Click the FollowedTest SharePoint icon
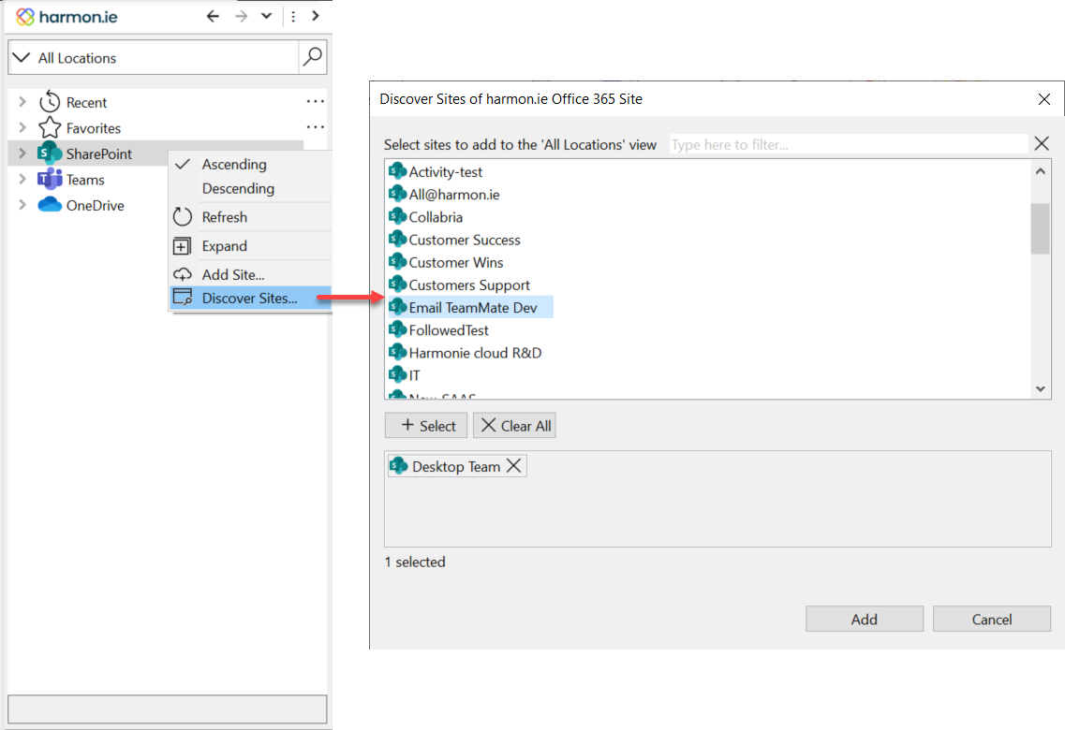 (x=397, y=329)
